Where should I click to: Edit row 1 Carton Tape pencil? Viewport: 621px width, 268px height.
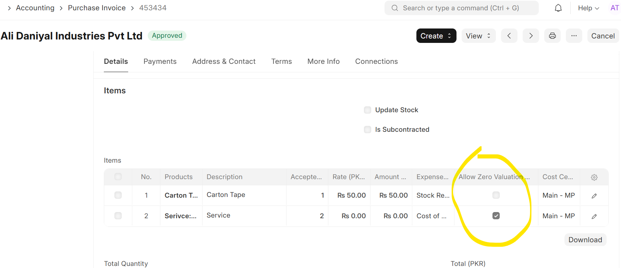pos(594,196)
